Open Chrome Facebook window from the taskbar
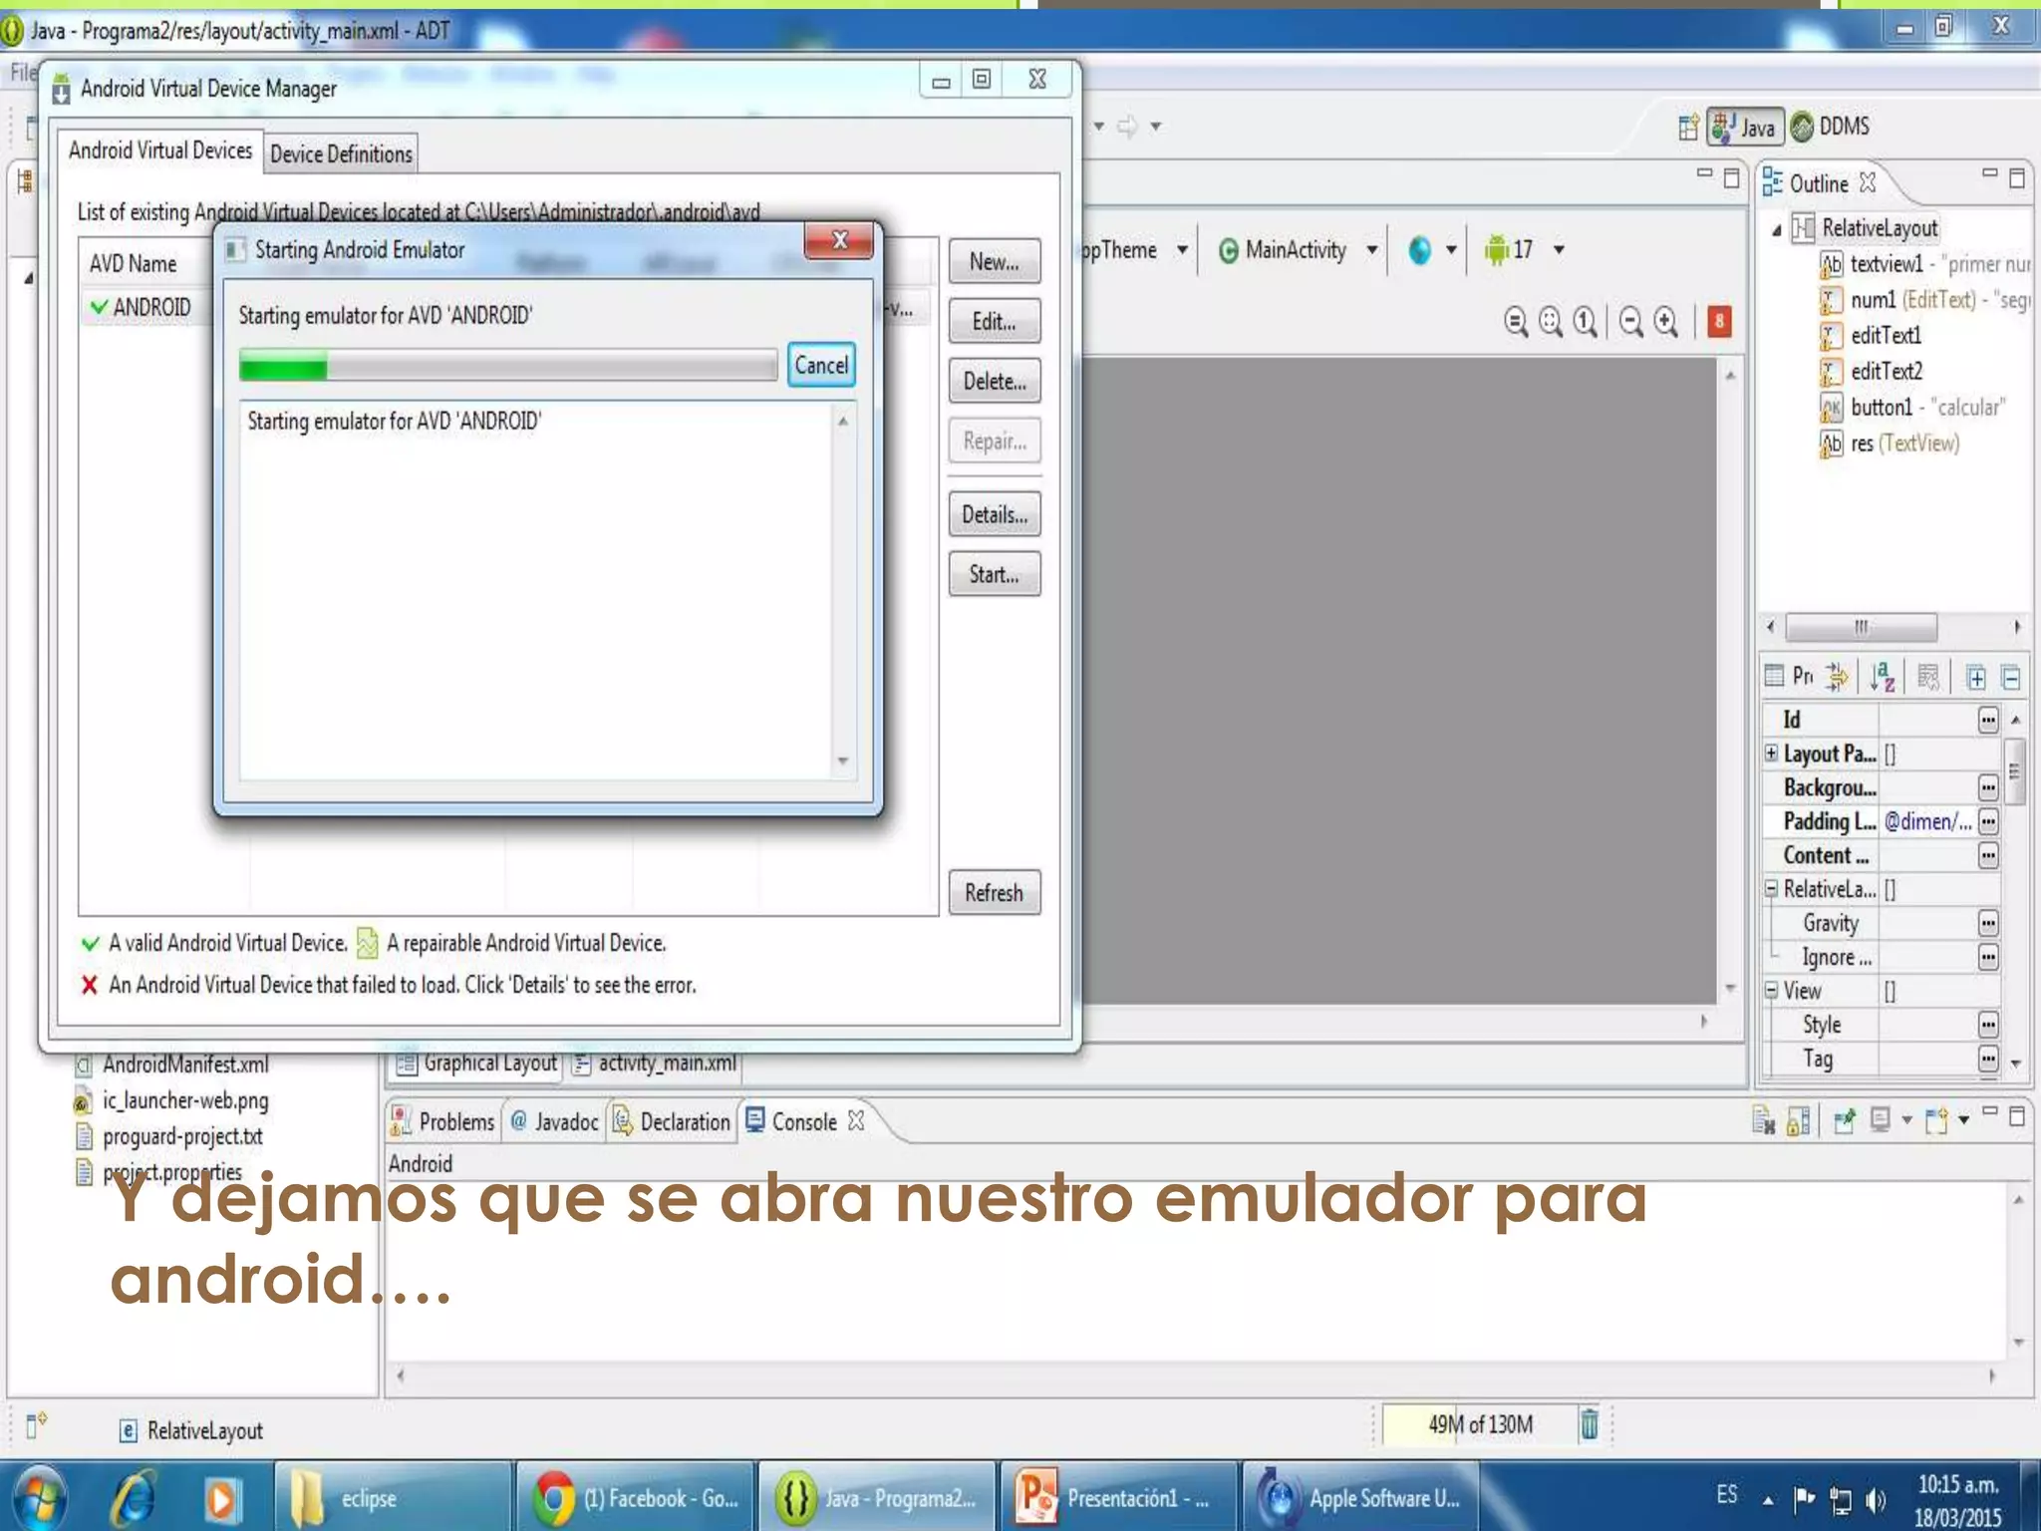 click(636, 1498)
